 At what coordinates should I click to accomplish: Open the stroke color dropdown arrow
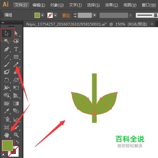55,15
